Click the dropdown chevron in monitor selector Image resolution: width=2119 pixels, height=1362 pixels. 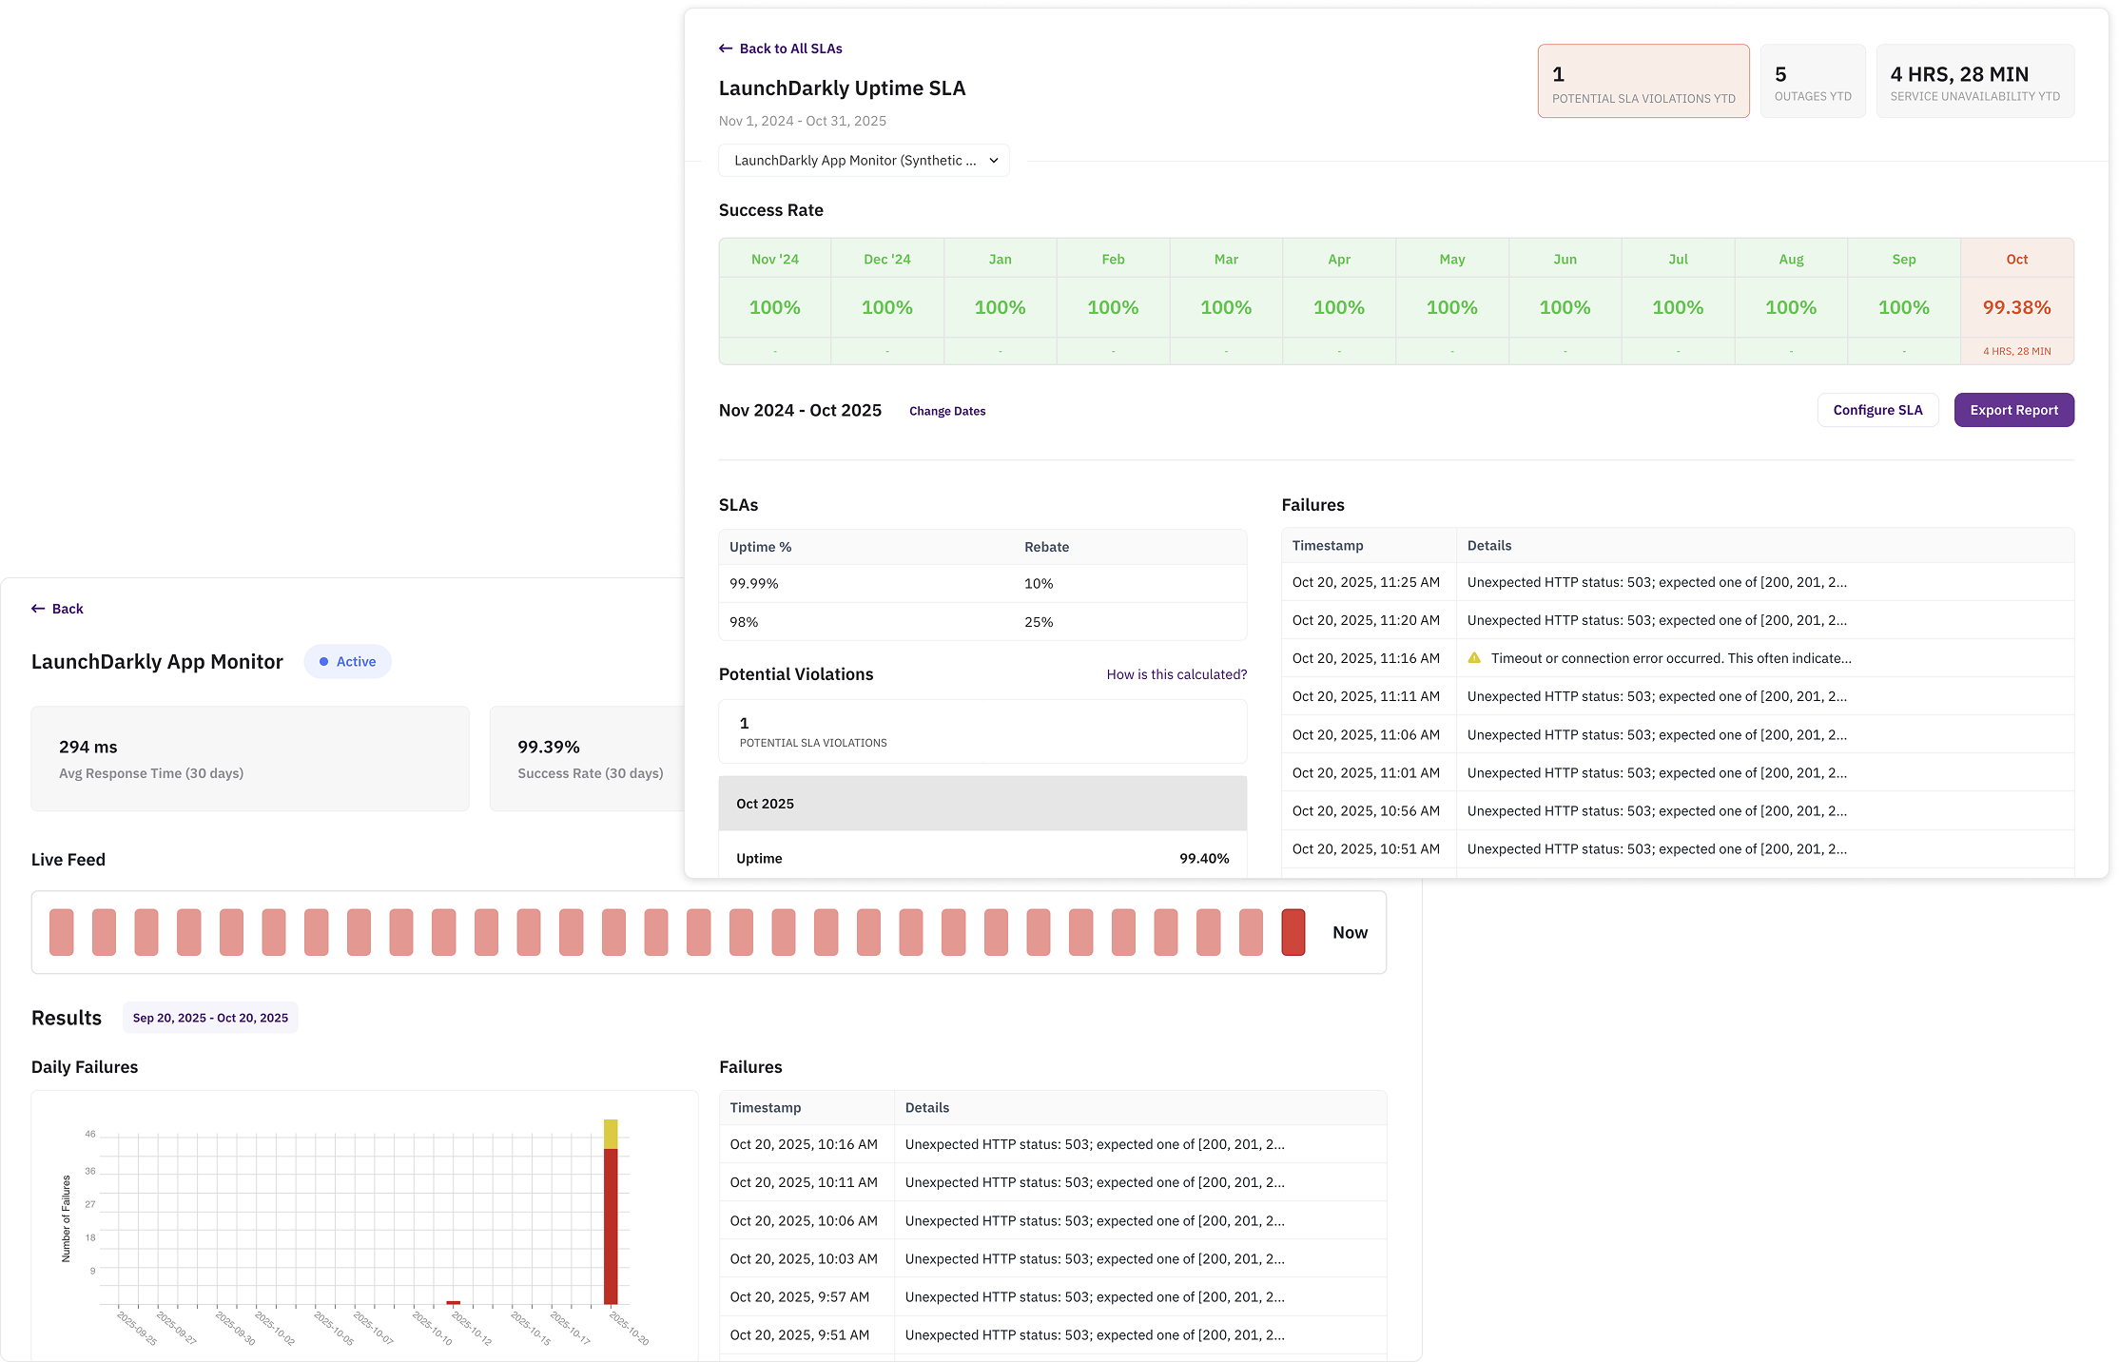point(993,161)
